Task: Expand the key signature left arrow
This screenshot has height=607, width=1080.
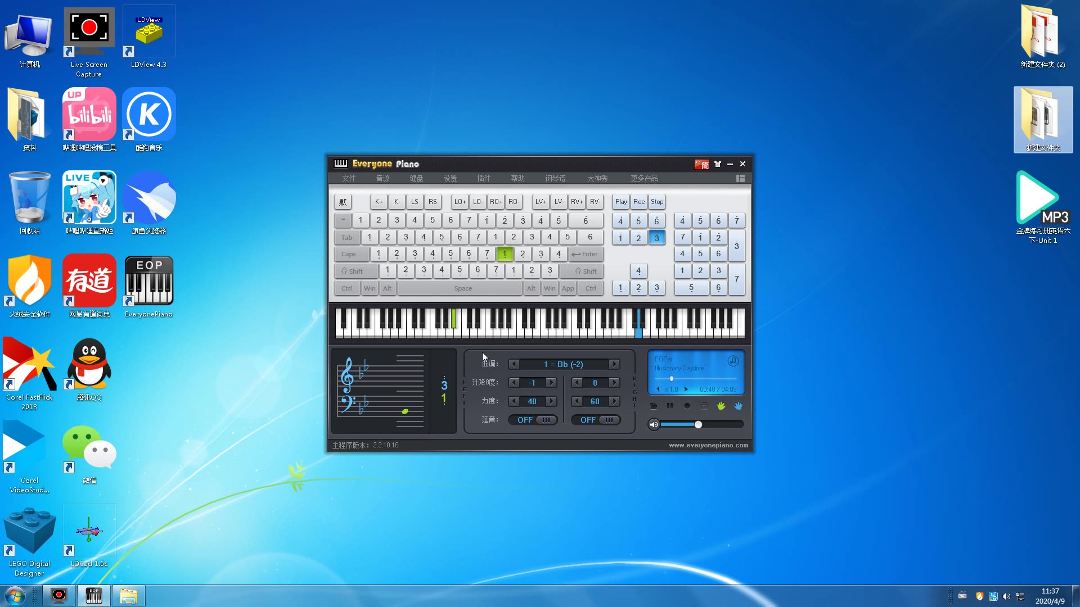Action: (514, 364)
